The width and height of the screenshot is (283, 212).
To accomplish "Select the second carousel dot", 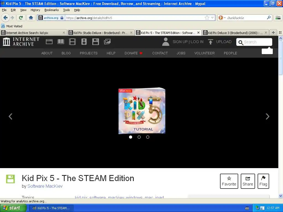I will click(x=139, y=137).
